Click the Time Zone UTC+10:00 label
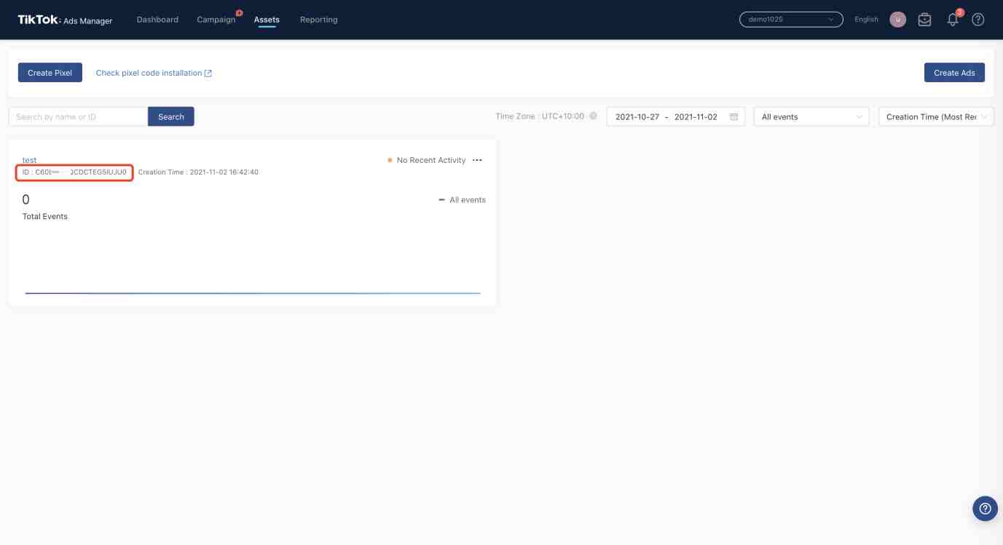This screenshot has height=545, width=1003. tap(540, 116)
